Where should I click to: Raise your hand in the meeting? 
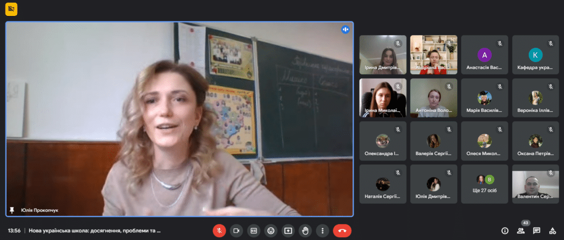(x=305, y=231)
